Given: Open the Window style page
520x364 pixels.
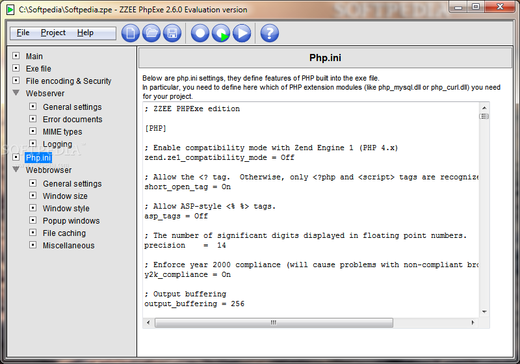Looking at the screenshot, I should click(66, 209).
